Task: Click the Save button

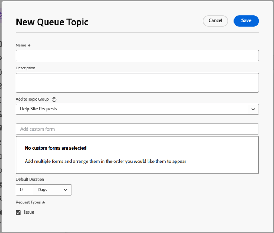Action: (x=246, y=21)
